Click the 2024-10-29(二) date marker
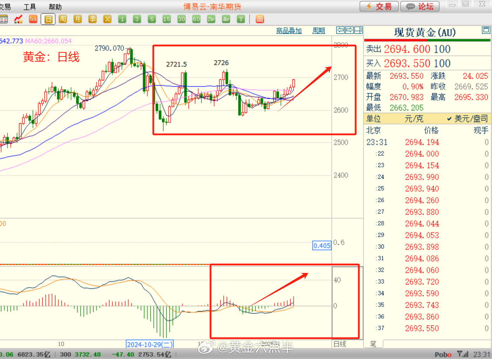 pos(150,345)
